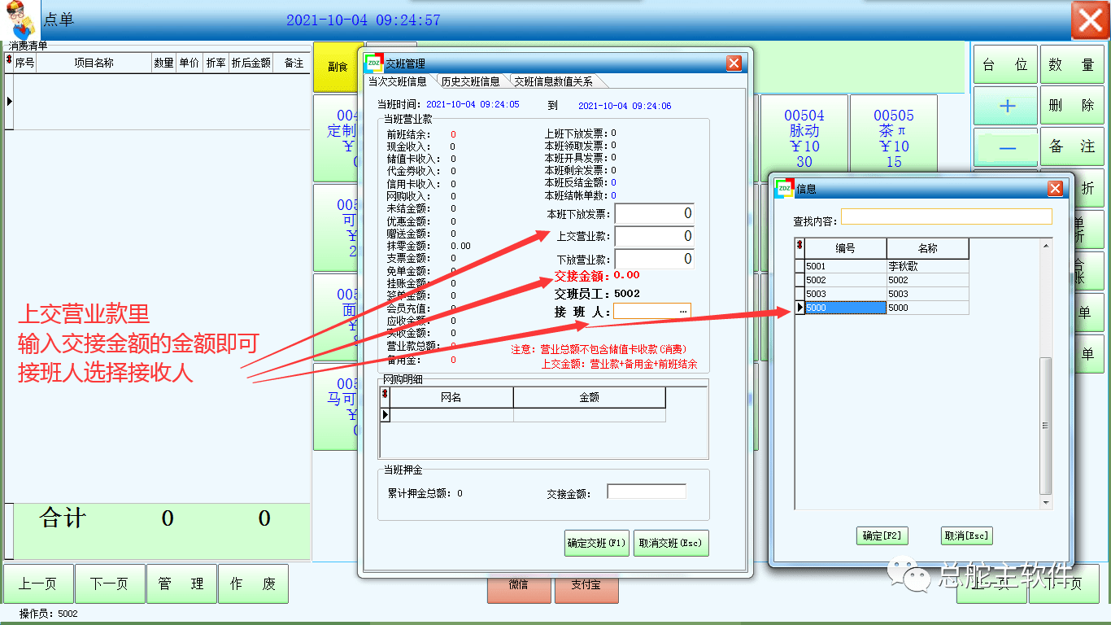The image size is (1111, 625).
Task: Click the ZDZ logo icon of the 交班管理 dialog
Action: click(x=373, y=63)
